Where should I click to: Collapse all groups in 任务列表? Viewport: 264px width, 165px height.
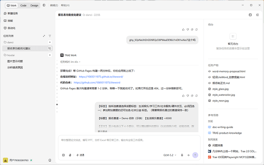click(x=44, y=36)
